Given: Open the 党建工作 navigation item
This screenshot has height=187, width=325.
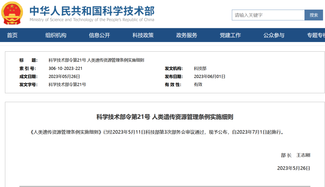Looking at the screenshot, I should point(230,35).
